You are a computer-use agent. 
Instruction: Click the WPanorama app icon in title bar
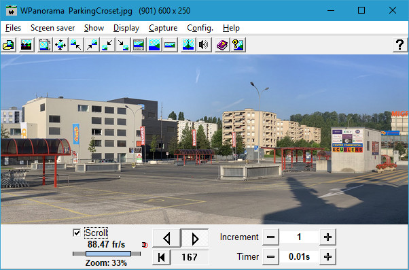pyautogui.click(x=12, y=10)
